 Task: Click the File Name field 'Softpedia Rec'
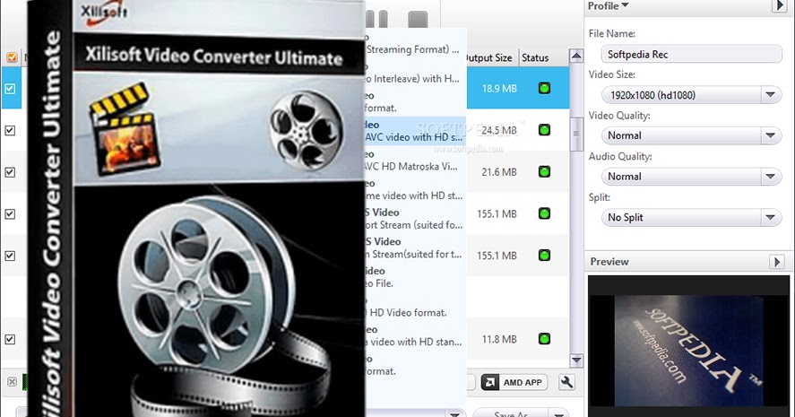tap(691, 55)
